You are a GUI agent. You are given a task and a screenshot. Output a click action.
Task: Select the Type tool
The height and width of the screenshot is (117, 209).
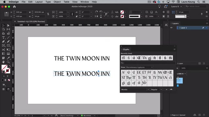point(4,38)
